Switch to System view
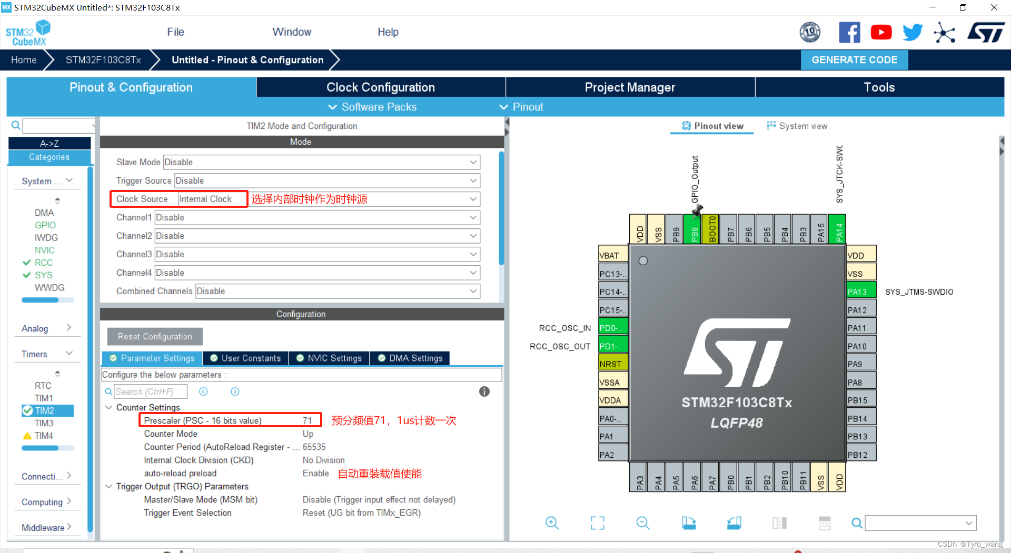Image resolution: width=1011 pixels, height=553 pixels. pyautogui.click(x=797, y=126)
